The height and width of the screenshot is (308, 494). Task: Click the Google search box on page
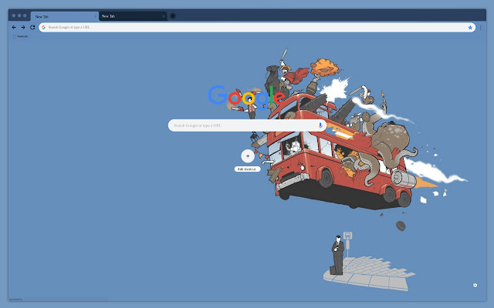(247, 126)
